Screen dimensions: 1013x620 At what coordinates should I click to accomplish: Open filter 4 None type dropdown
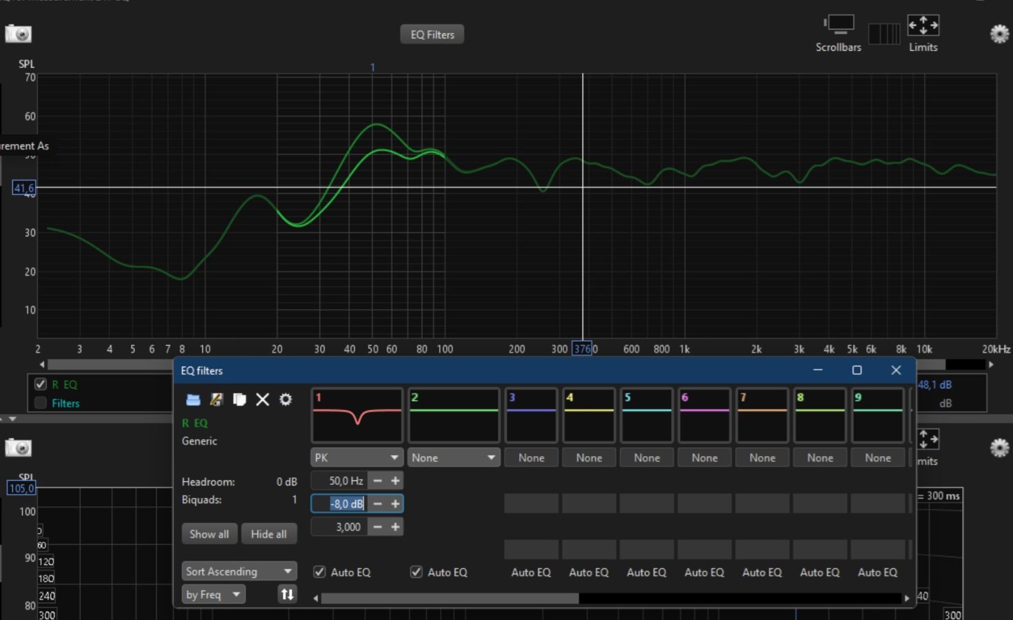tap(589, 457)
